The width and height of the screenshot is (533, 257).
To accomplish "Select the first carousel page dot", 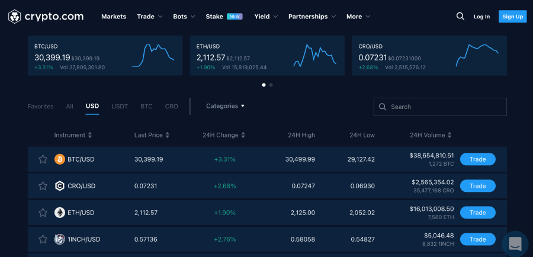I will pos(264,85).
